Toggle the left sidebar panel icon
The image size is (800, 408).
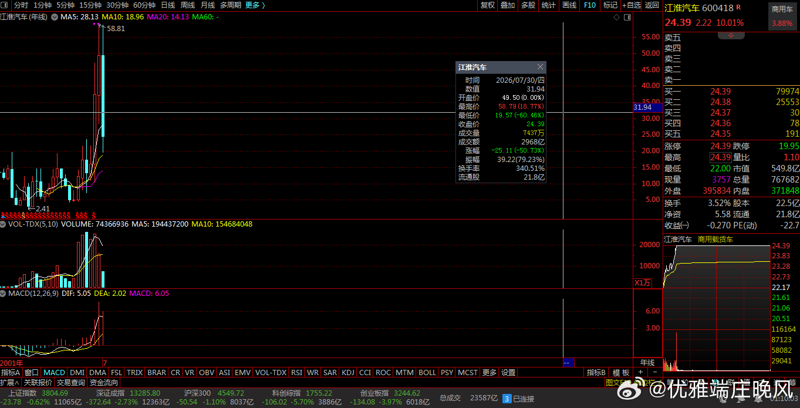point(5,5)
